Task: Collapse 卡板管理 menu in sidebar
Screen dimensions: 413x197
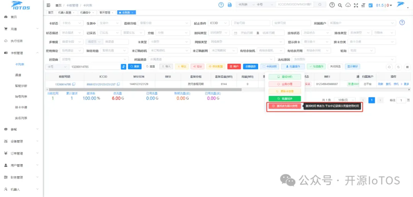Action: pos(22,53)
